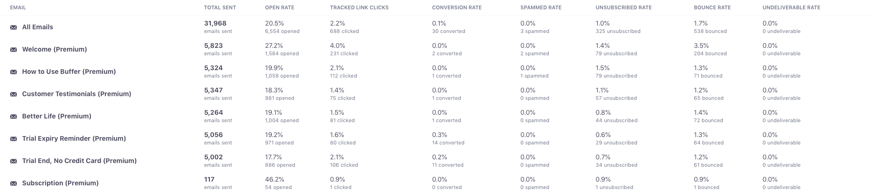Image resolution: width=871 pixels, height=196 pixels.
Task: Sort by Unsubscribed Rate column header
Action: [624, 7]
